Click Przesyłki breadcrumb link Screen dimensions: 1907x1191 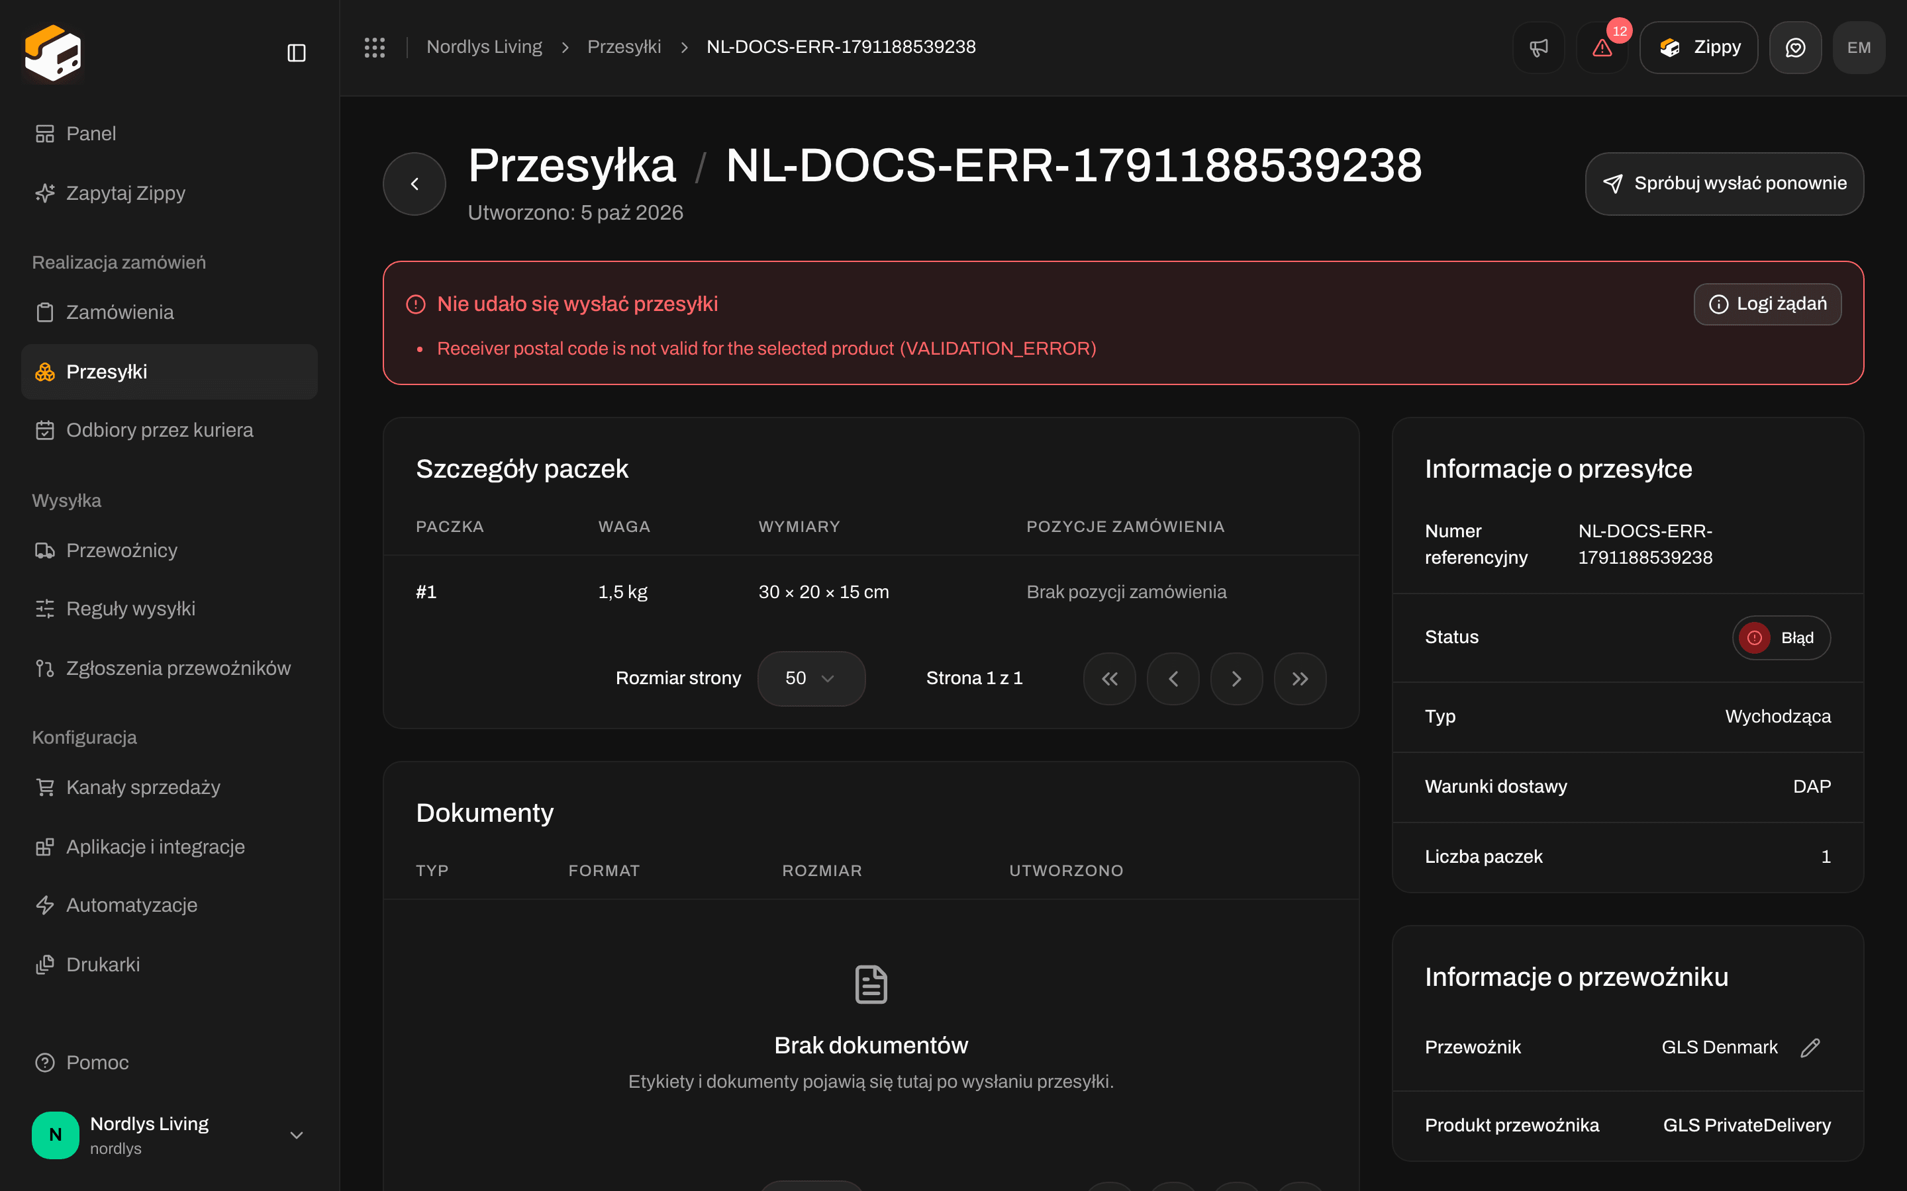pos(624,47)
